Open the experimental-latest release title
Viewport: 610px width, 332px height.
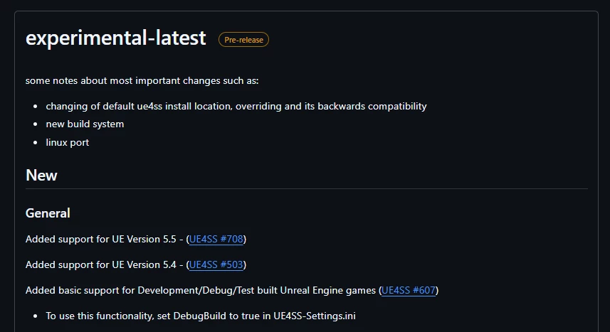115,38
